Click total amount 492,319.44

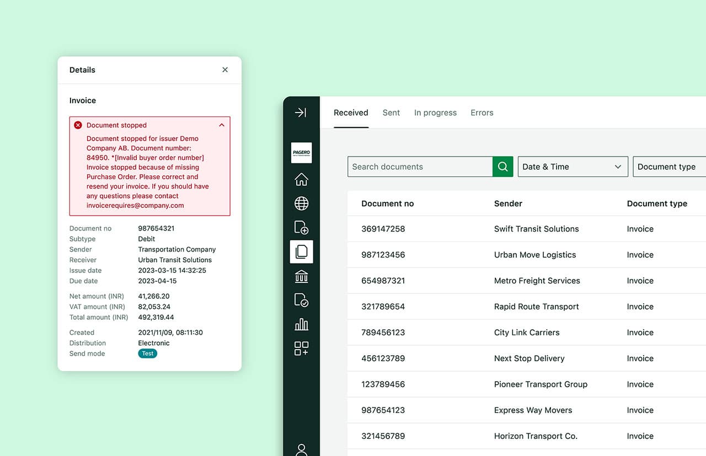[x=156, y=317]
